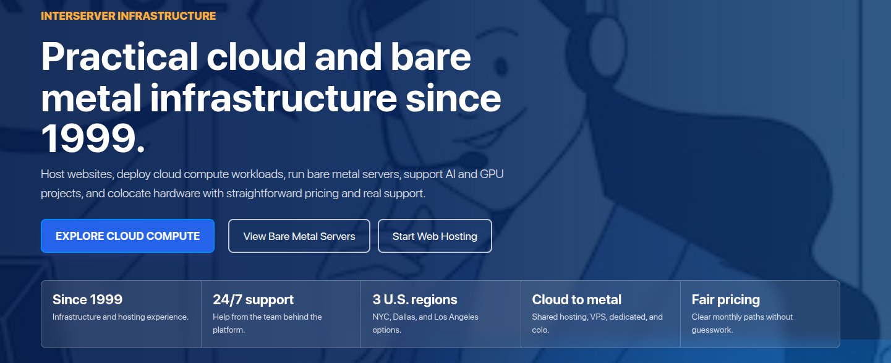Open View Bare Metal Servers

tap(299, 236)
